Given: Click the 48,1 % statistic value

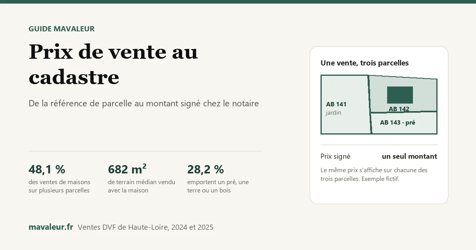Looking at the screenshot, I should coord(47,169).
